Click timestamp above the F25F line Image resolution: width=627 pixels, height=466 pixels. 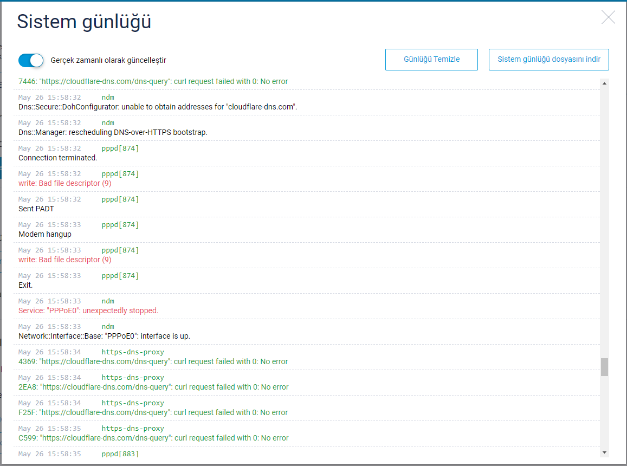tap(49, 403)
